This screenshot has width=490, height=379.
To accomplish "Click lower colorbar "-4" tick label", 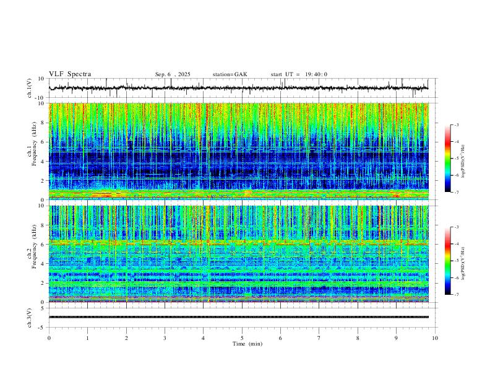I will click(x=457, y=244).
